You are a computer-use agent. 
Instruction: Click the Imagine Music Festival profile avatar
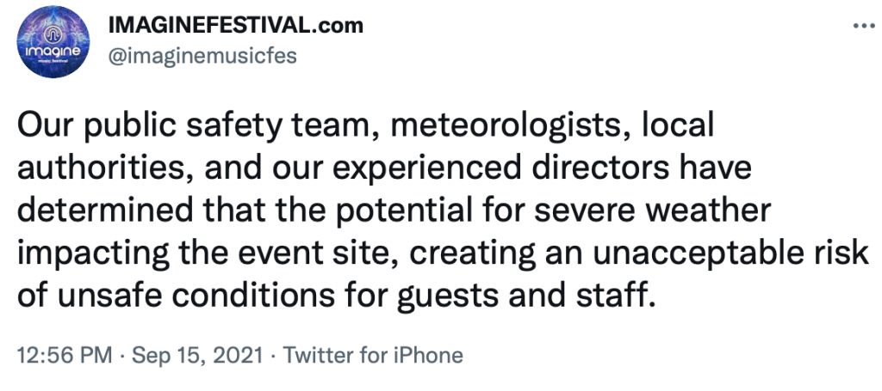[53, 42]
